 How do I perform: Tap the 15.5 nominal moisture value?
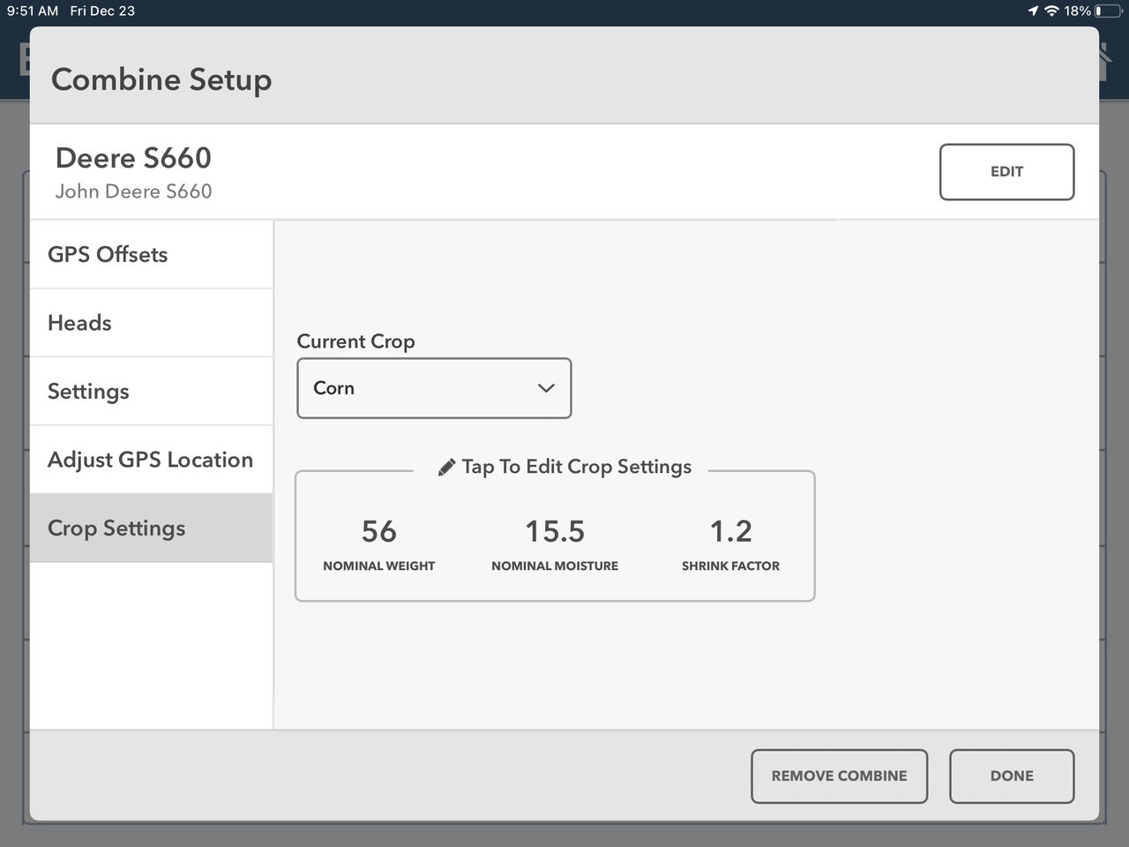pos(555,531)
